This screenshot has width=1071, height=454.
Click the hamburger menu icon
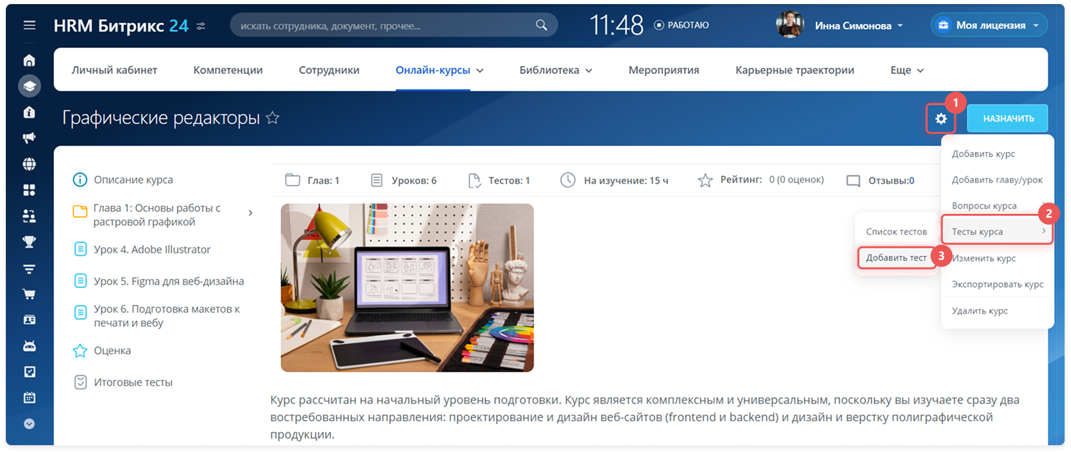coord(29,25)
